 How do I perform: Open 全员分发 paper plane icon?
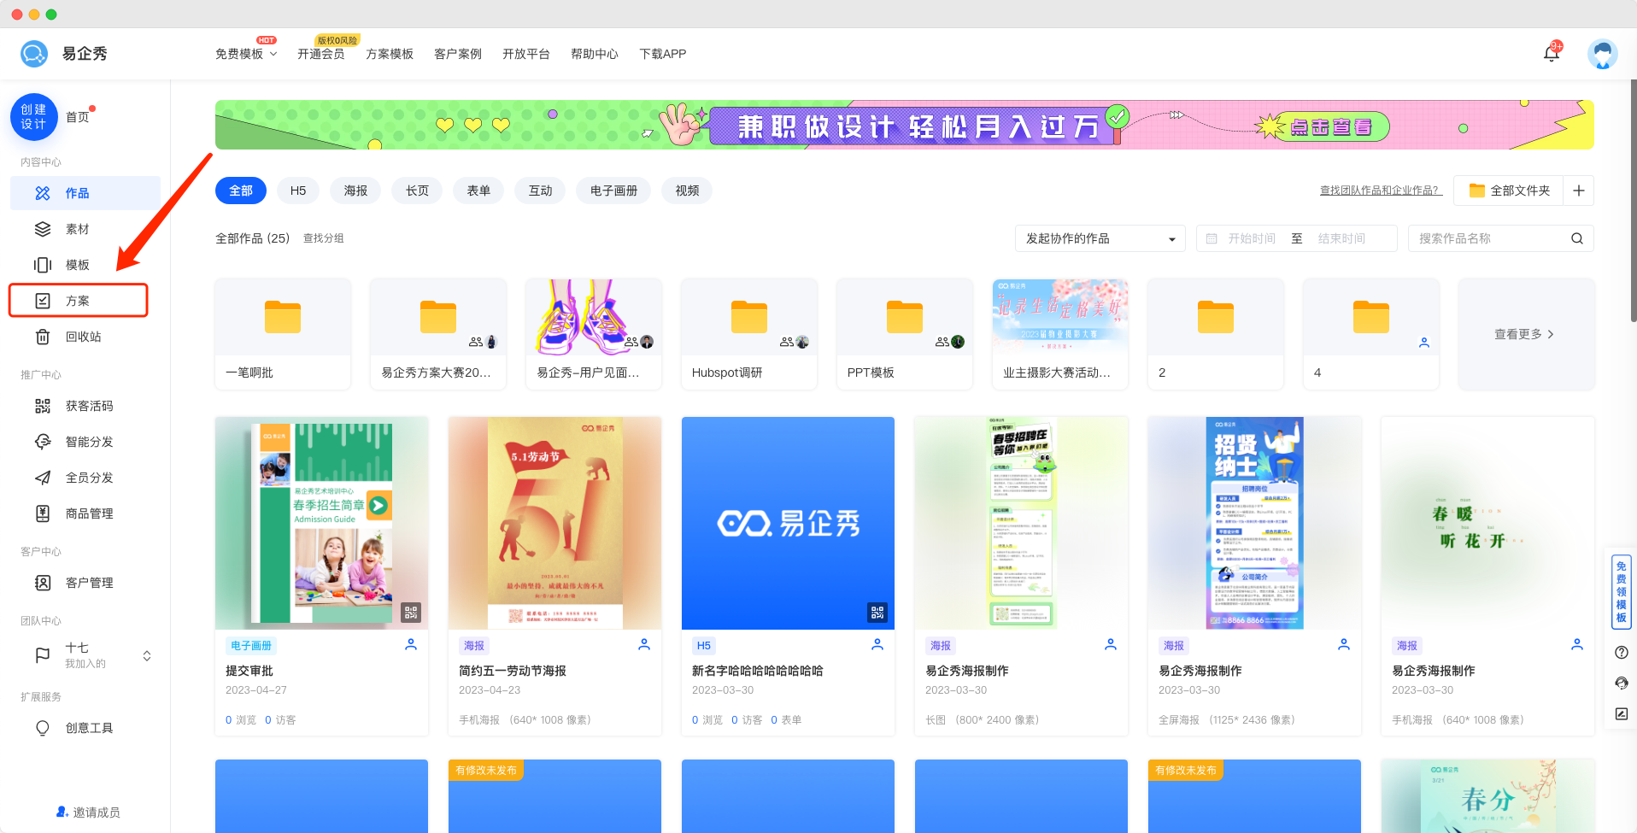[x=43, y=478]
